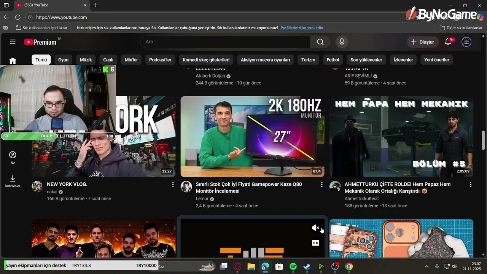Open a new browser tab
The height and width of the screenshot is (274, 487).
95,5
